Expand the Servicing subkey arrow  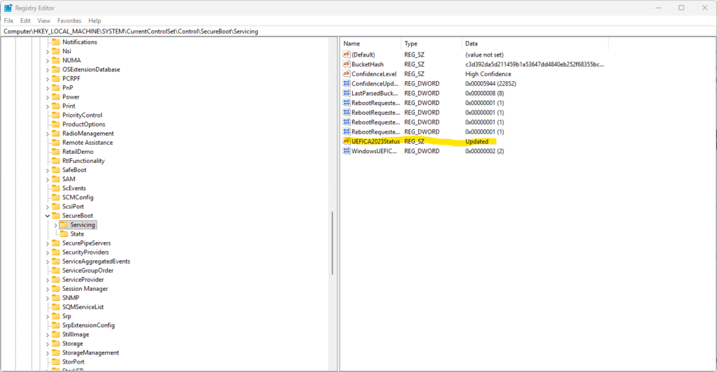pos(56,225)
